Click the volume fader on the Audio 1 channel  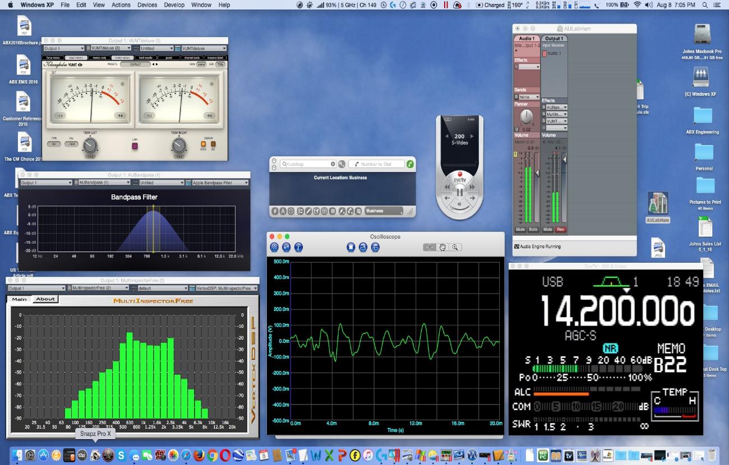pos(538,172)
